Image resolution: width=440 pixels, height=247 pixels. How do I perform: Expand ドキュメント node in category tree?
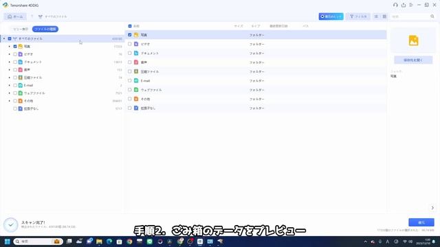coord(9,62)
